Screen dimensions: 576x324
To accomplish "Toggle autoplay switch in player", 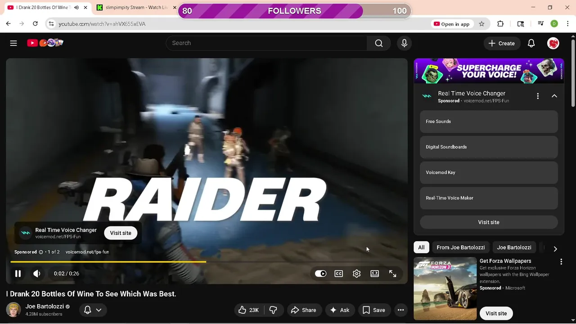I will [x=320, y=274].
